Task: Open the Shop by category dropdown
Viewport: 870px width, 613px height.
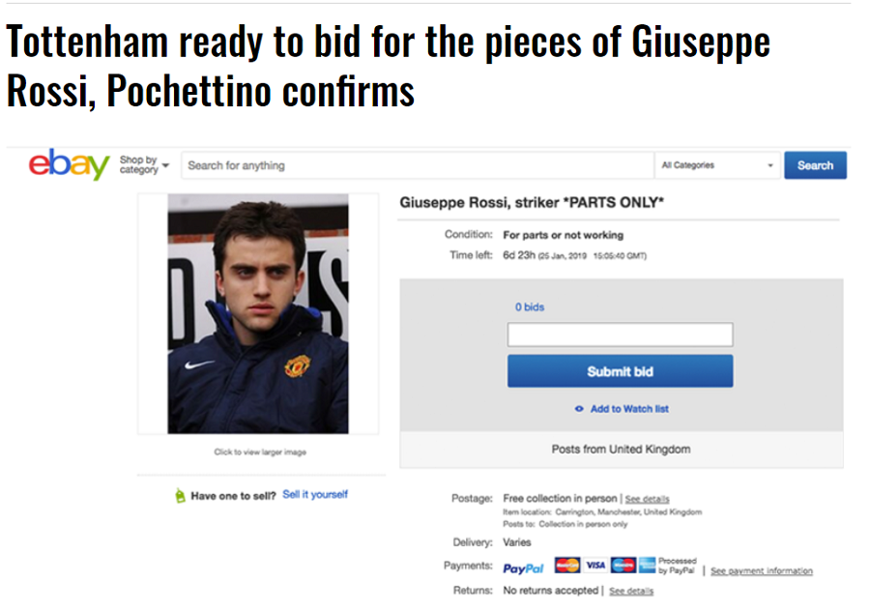Action: click(x=144, y=165)
